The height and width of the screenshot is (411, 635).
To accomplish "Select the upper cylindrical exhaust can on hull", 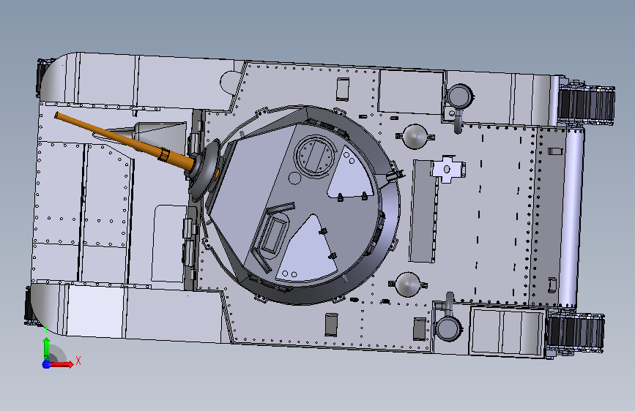I will pyautogui.click(x=458, y=97).
